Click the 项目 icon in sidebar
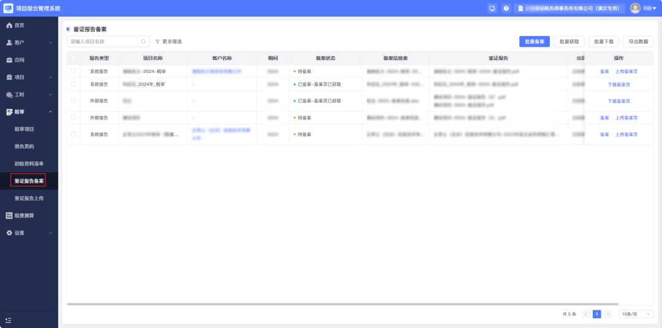 pos(9,77)
